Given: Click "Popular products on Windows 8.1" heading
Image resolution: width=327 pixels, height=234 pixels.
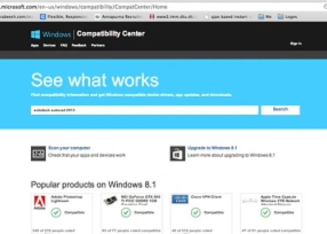Looking at the screenshot, I should (x=93, y=185).
